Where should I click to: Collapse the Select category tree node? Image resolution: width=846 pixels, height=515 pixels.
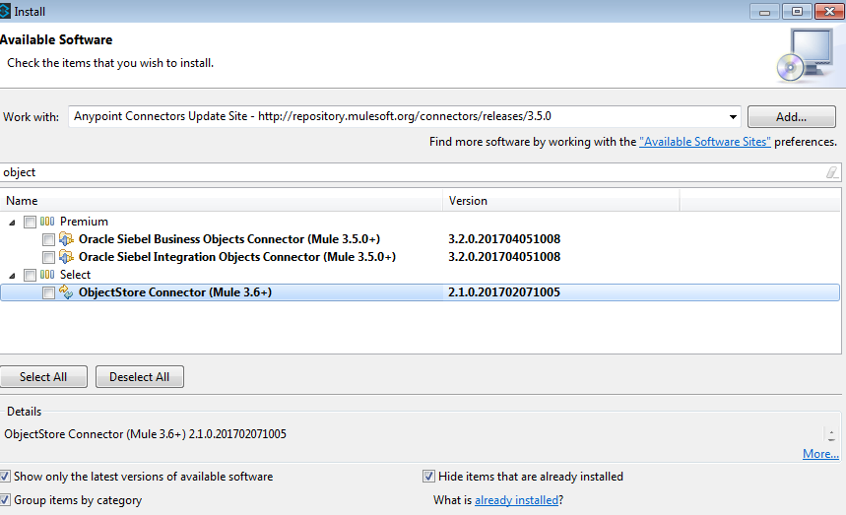coord(12,275)
